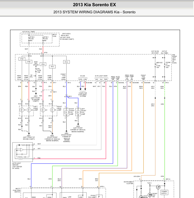The width and height of the screenshot is (194, 198).
Task: Click the "POWER SUPPLY" box
Action: (164, 192)
